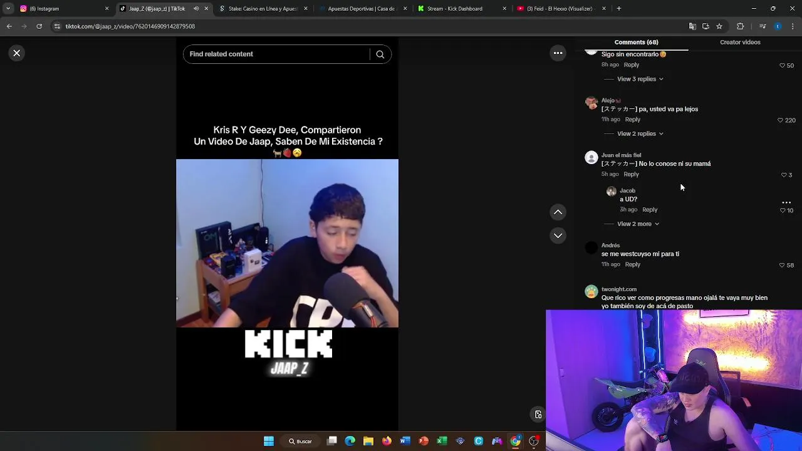Open Word from taskbar
The width and height of the screenshot is (802, 451).
(x=405, y=441)
